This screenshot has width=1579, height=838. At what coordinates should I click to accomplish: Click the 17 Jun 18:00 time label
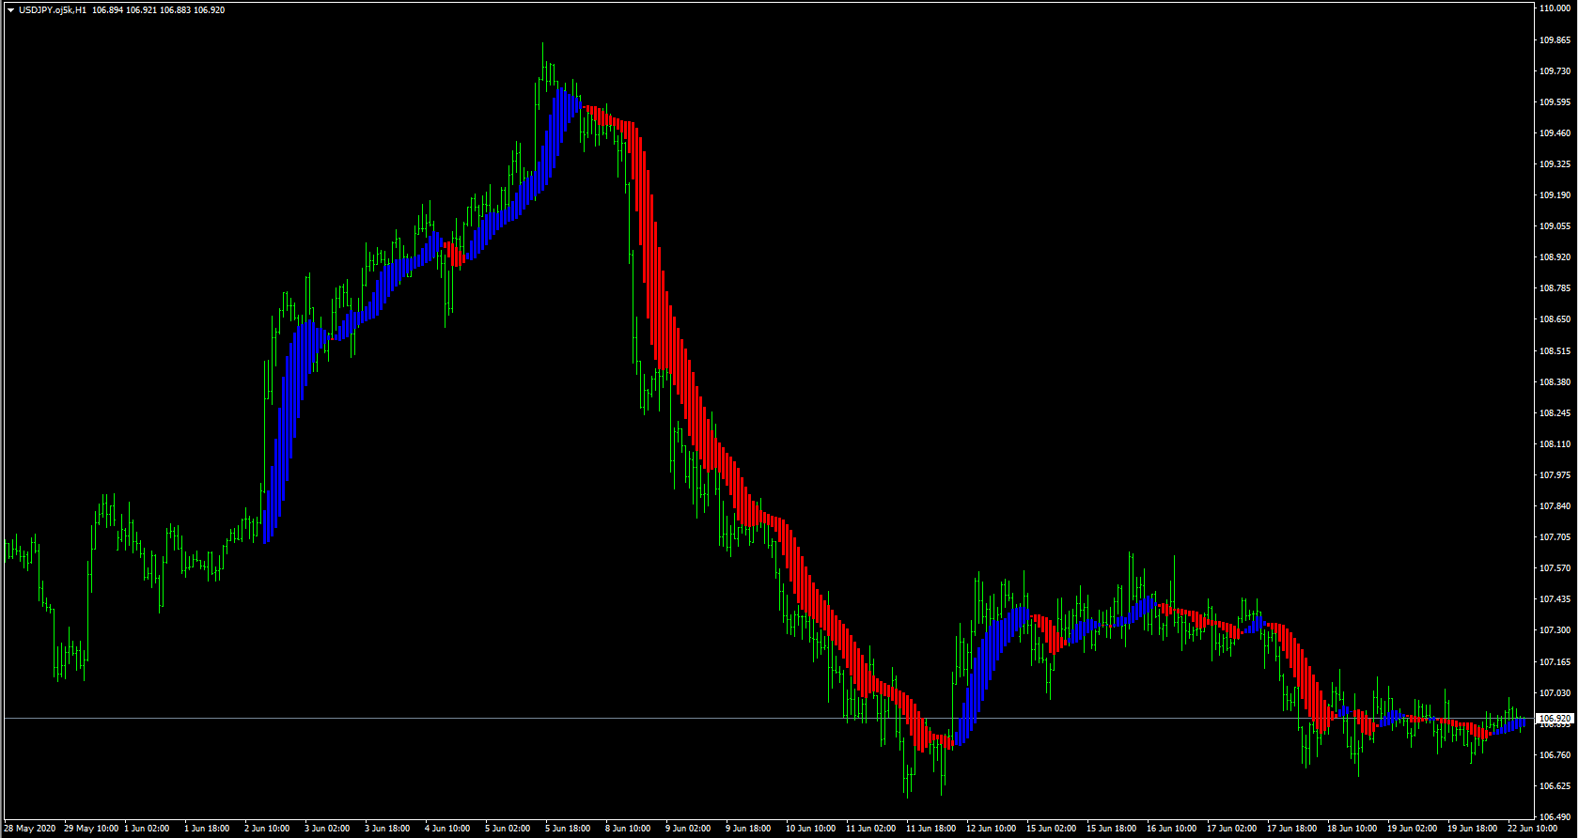(x=1291, y=829)
